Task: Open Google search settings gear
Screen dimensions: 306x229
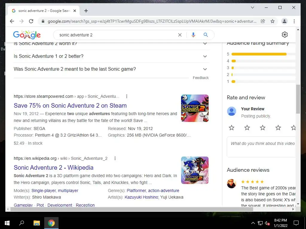Action: pyautogui.click(x=284, y=35)
